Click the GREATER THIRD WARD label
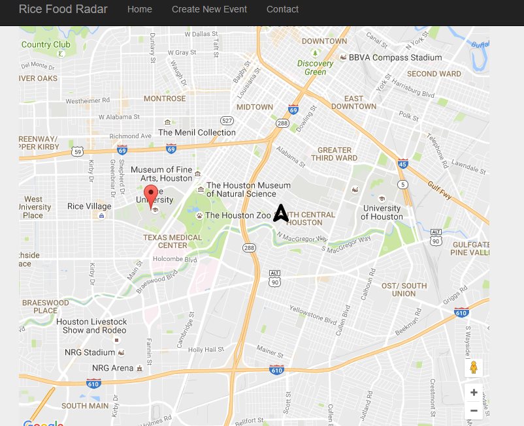The height and width of the screenshot is (426, 524). click(x=334, y=154)
